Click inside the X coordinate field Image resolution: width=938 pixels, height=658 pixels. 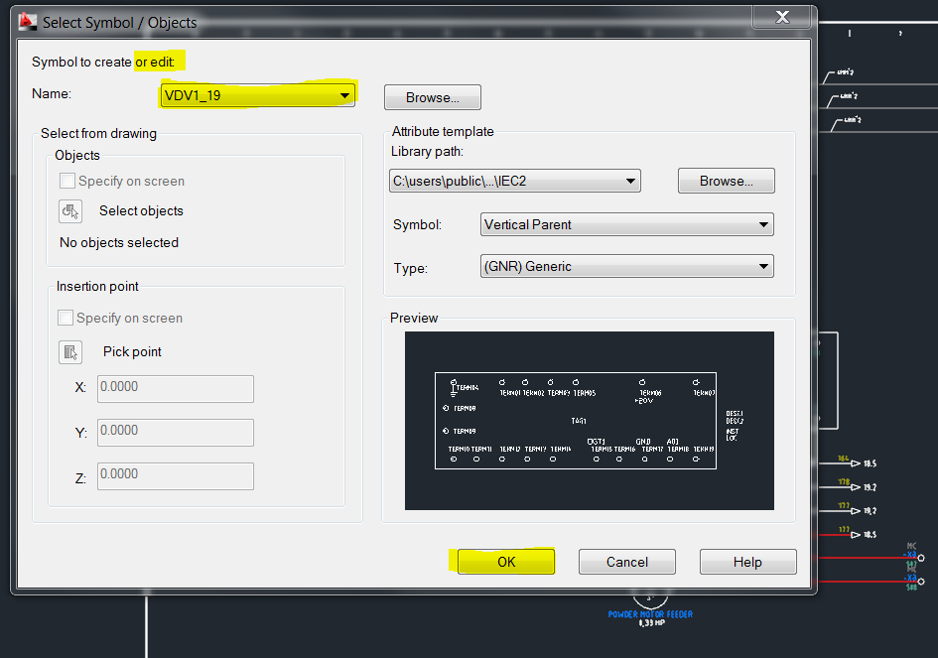(175, 388)
